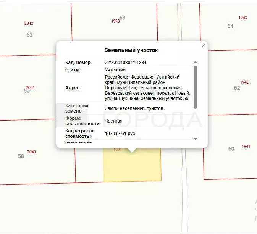The width and height of the screenshot is (257, 234).
Task: Click parcel label 1993 on the map
Action: (115, 21)
